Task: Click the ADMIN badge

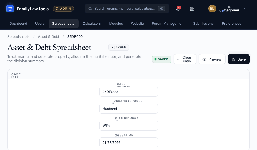Action: (63, 9)
